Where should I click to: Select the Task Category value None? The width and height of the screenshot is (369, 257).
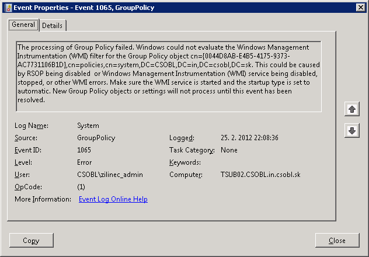coord(229,150)
